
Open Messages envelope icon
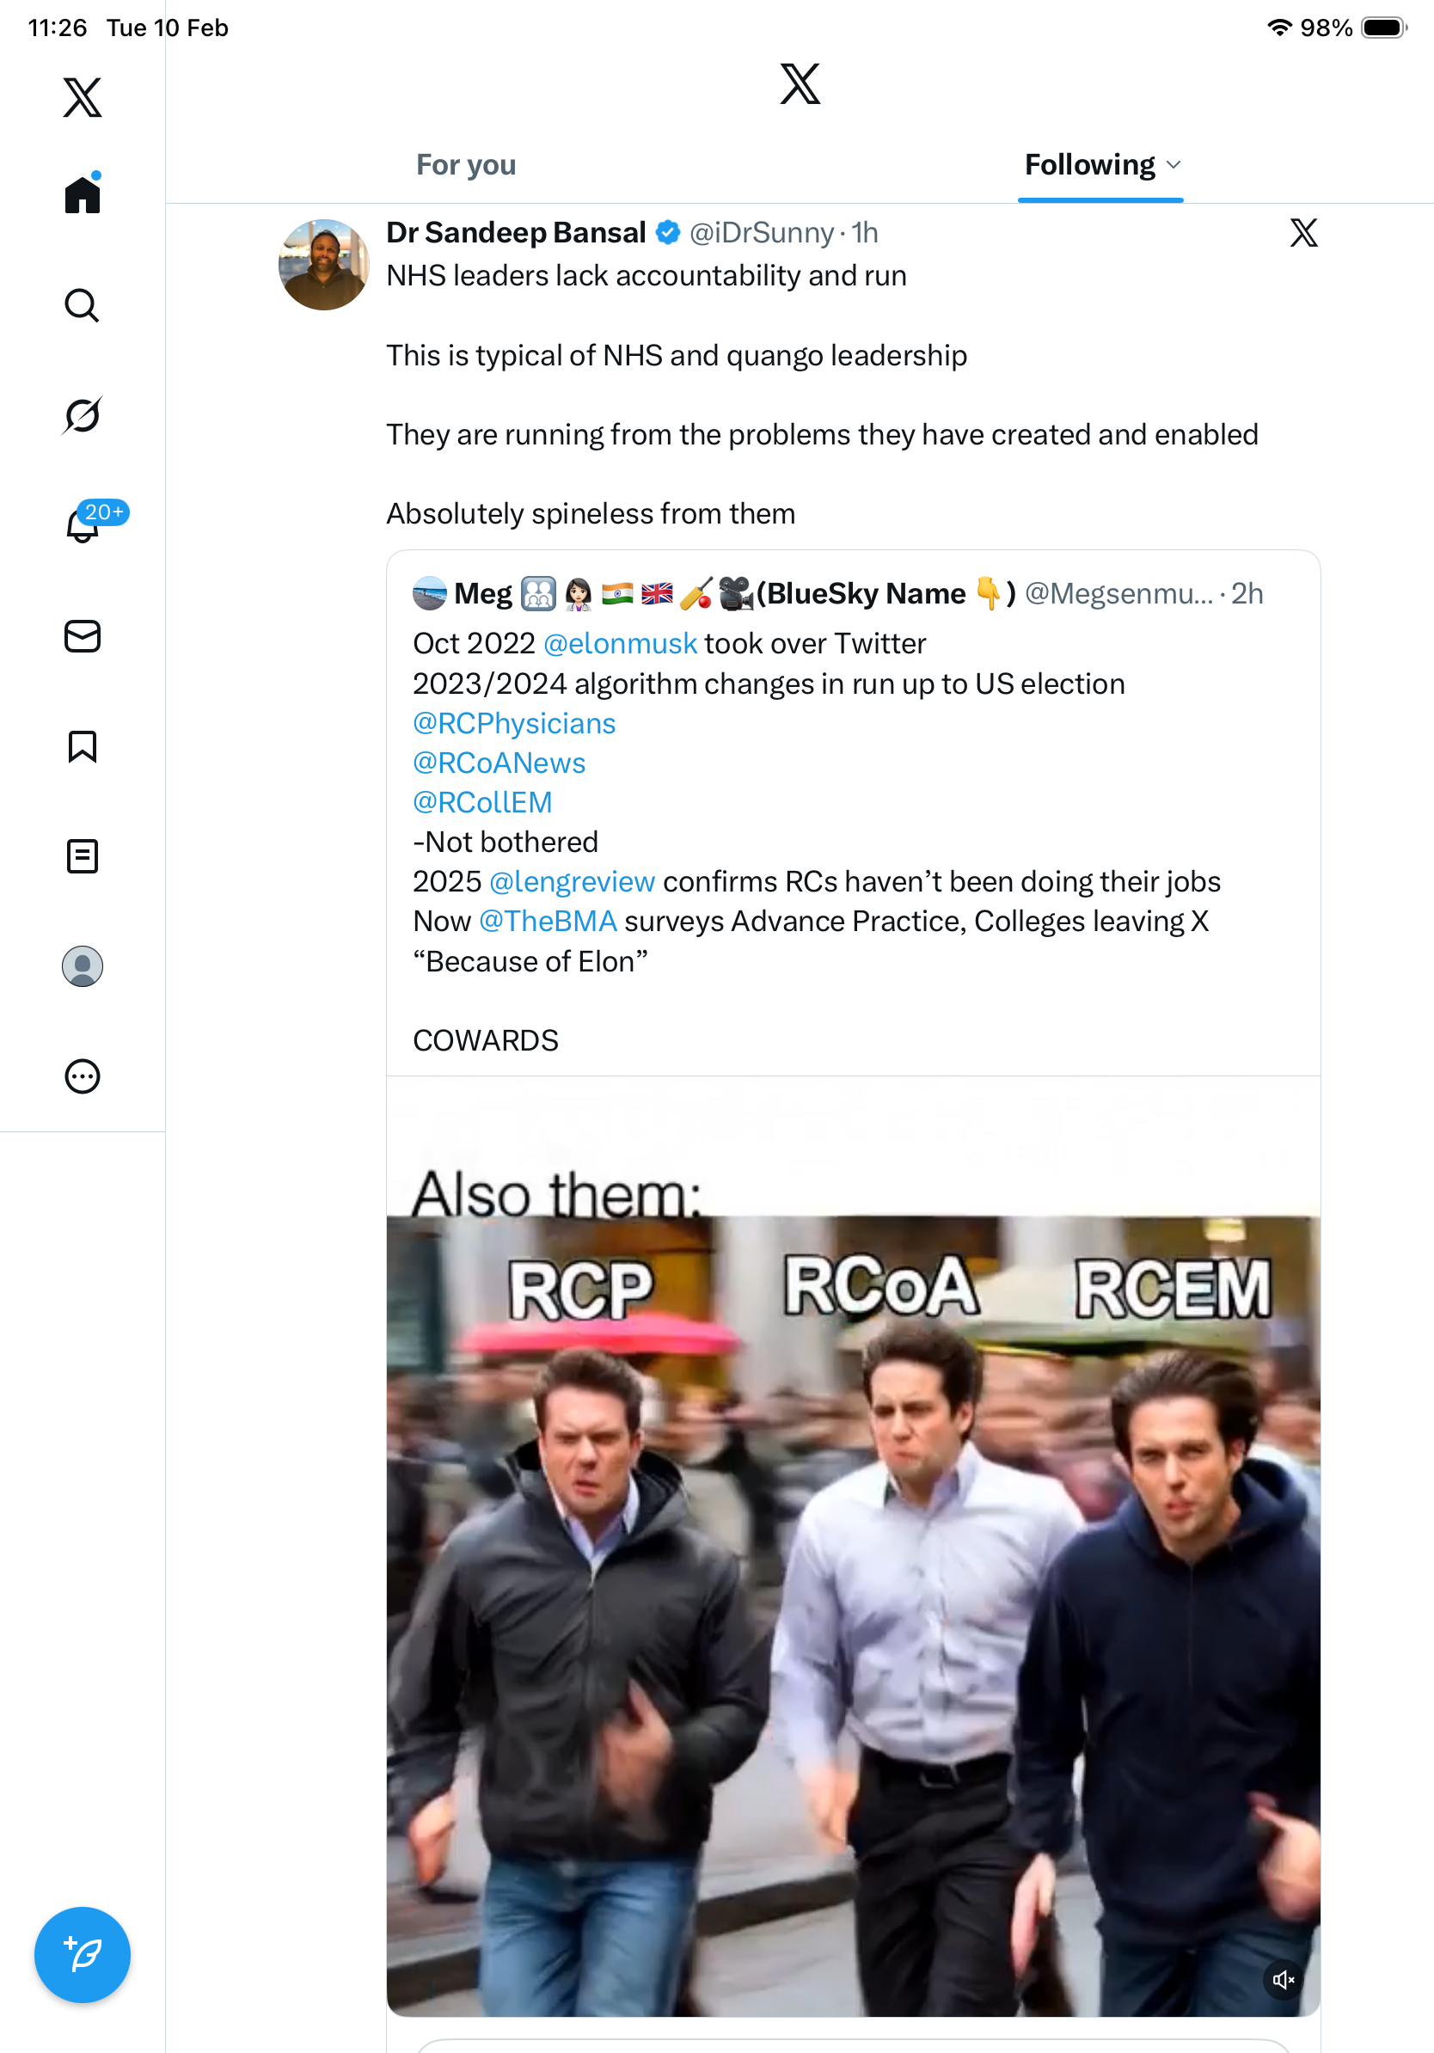[83, 635]
